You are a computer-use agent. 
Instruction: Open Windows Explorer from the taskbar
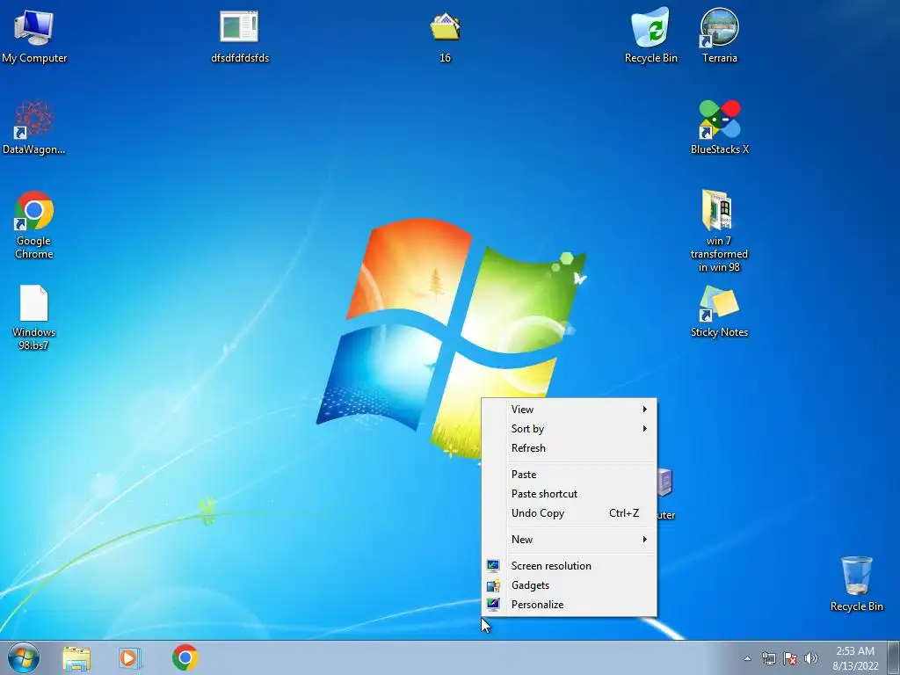(x=76, y=657)
